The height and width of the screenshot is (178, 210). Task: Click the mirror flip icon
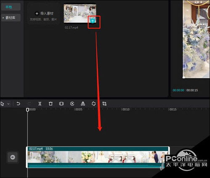click(x=83, y=104)
